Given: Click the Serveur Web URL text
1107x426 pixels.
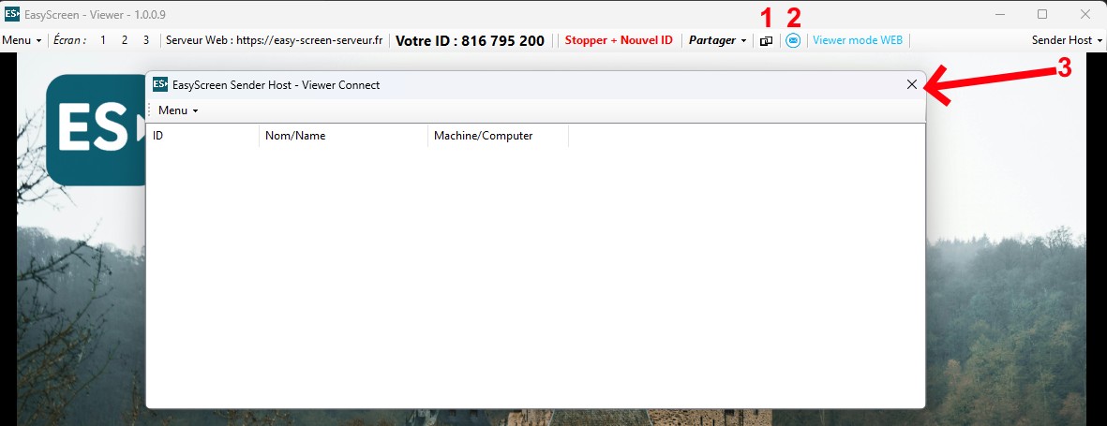Looking at the screenshot, I should 274,41.
